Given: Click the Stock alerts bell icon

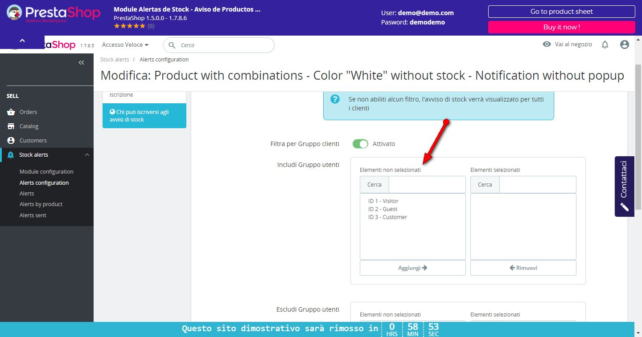Looking at the screenshot, I should tap(11, 155).
